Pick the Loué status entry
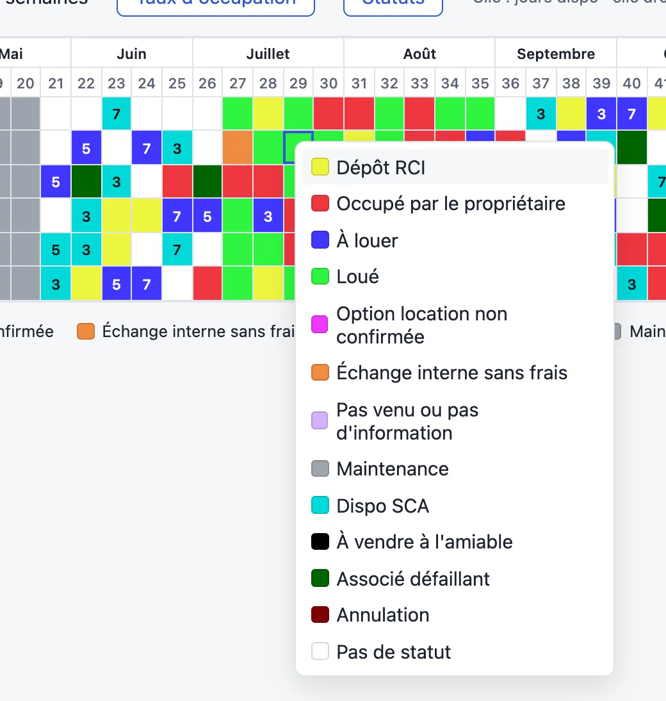The image size is (666, 701). [455, 277]
